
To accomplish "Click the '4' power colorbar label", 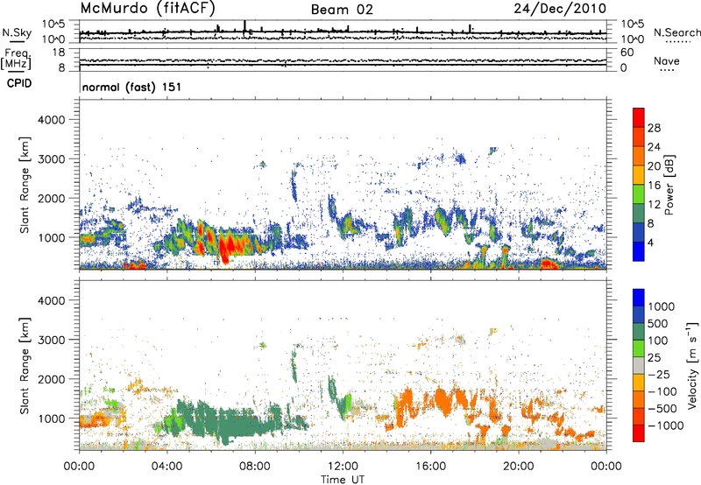I will (651, 242).
